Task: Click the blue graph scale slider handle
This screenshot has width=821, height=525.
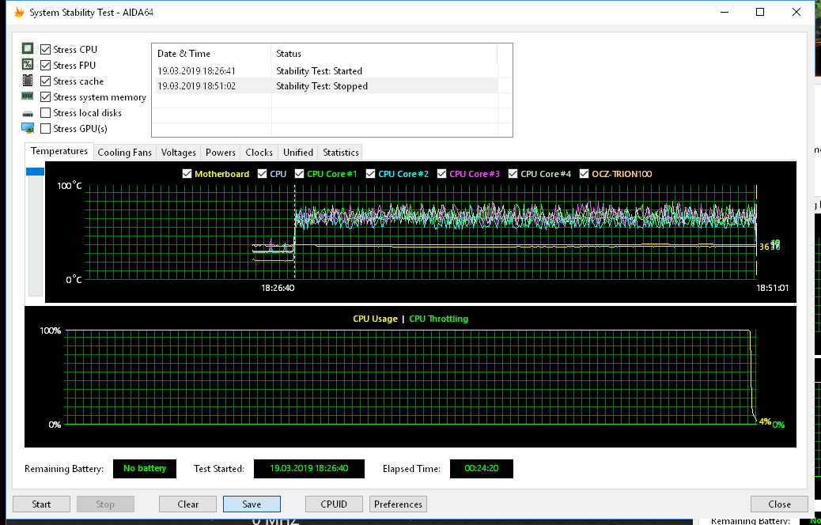Action: click(x=35, y=172)
